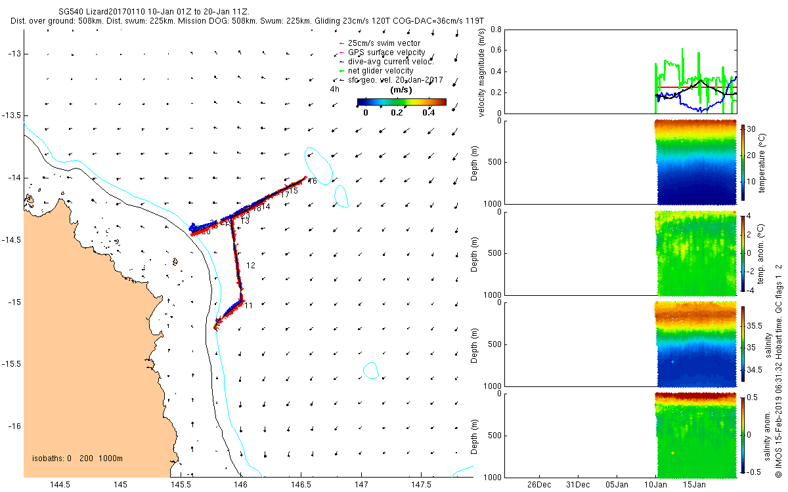Click track waypoint label 11

pos(248,306)
